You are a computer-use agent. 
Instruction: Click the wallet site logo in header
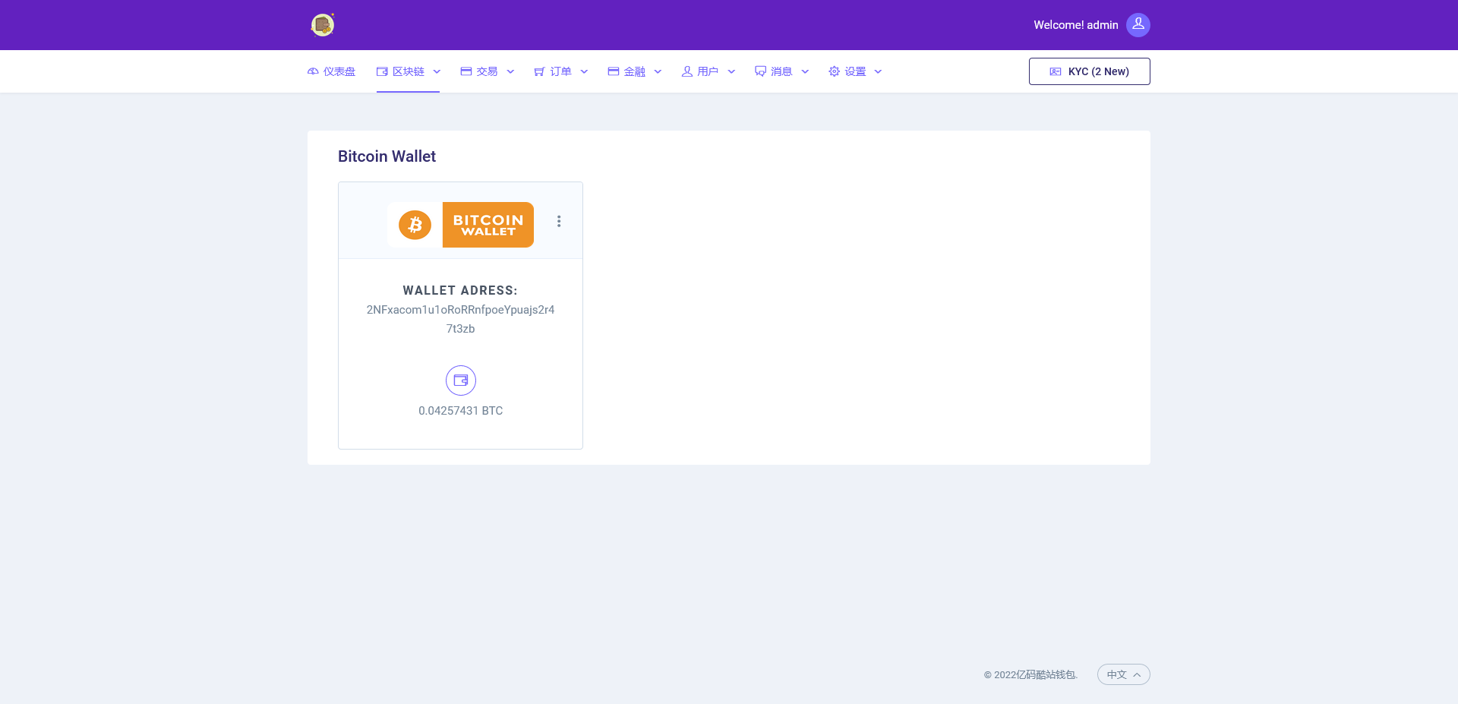[323, 25]
